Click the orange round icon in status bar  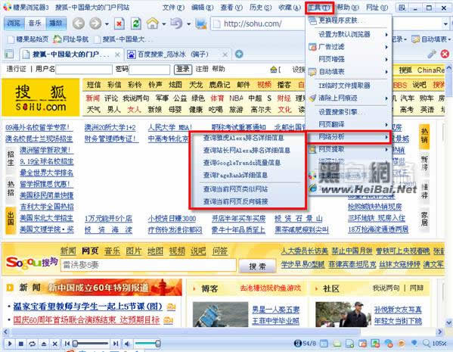coord(402,344)
